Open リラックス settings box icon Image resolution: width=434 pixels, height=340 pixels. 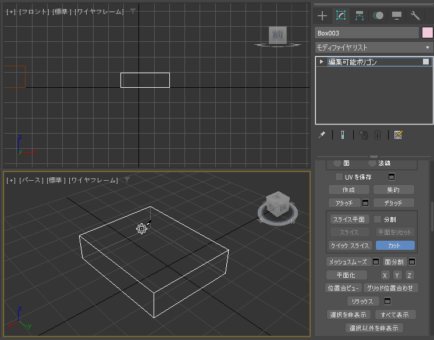(x=387, y=301)
